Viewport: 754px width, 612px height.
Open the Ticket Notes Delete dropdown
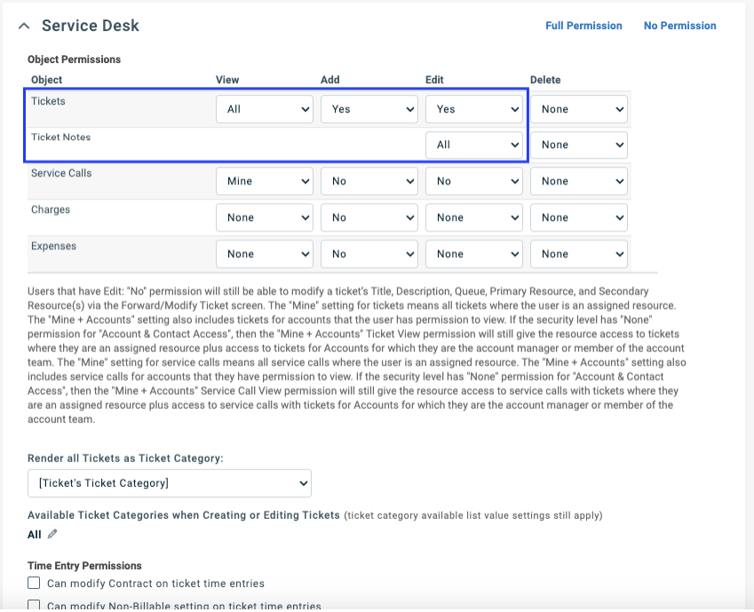coord(579,145)
